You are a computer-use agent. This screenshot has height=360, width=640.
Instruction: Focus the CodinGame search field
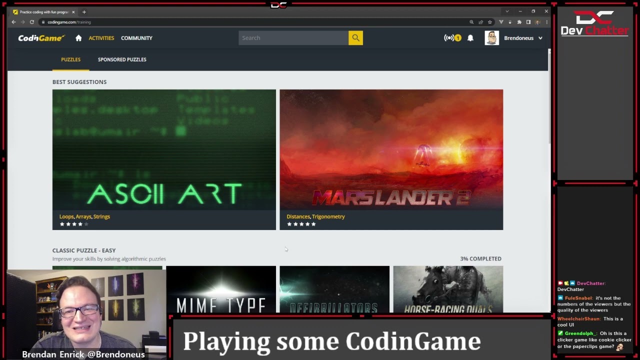pyautogui.click(x=293, y=38)
